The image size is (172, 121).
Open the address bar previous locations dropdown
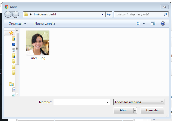click(x=103, y=14)
